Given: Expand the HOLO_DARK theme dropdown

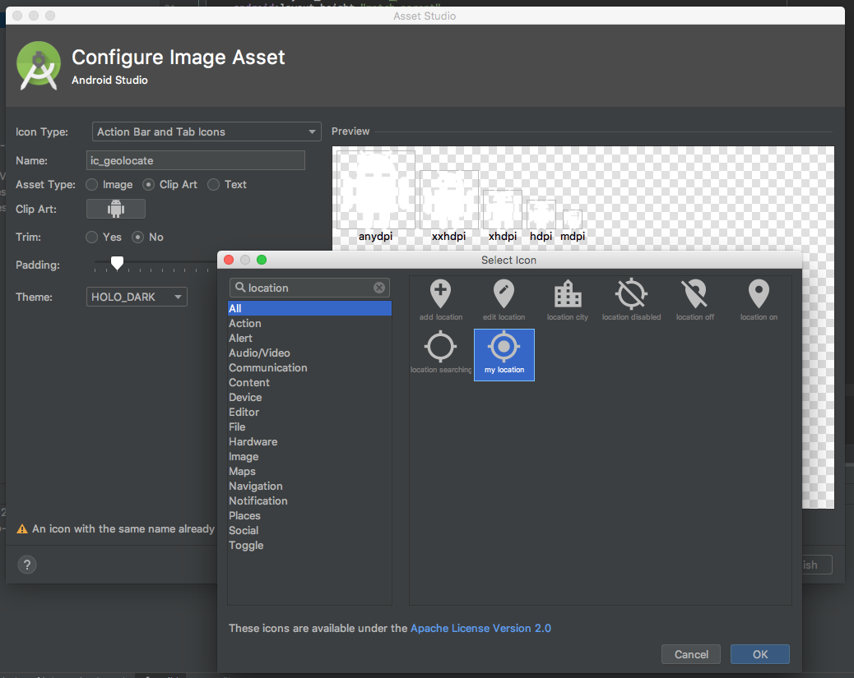Looking at the screenshot, I should pyautogui.click(x=137, y=297).
